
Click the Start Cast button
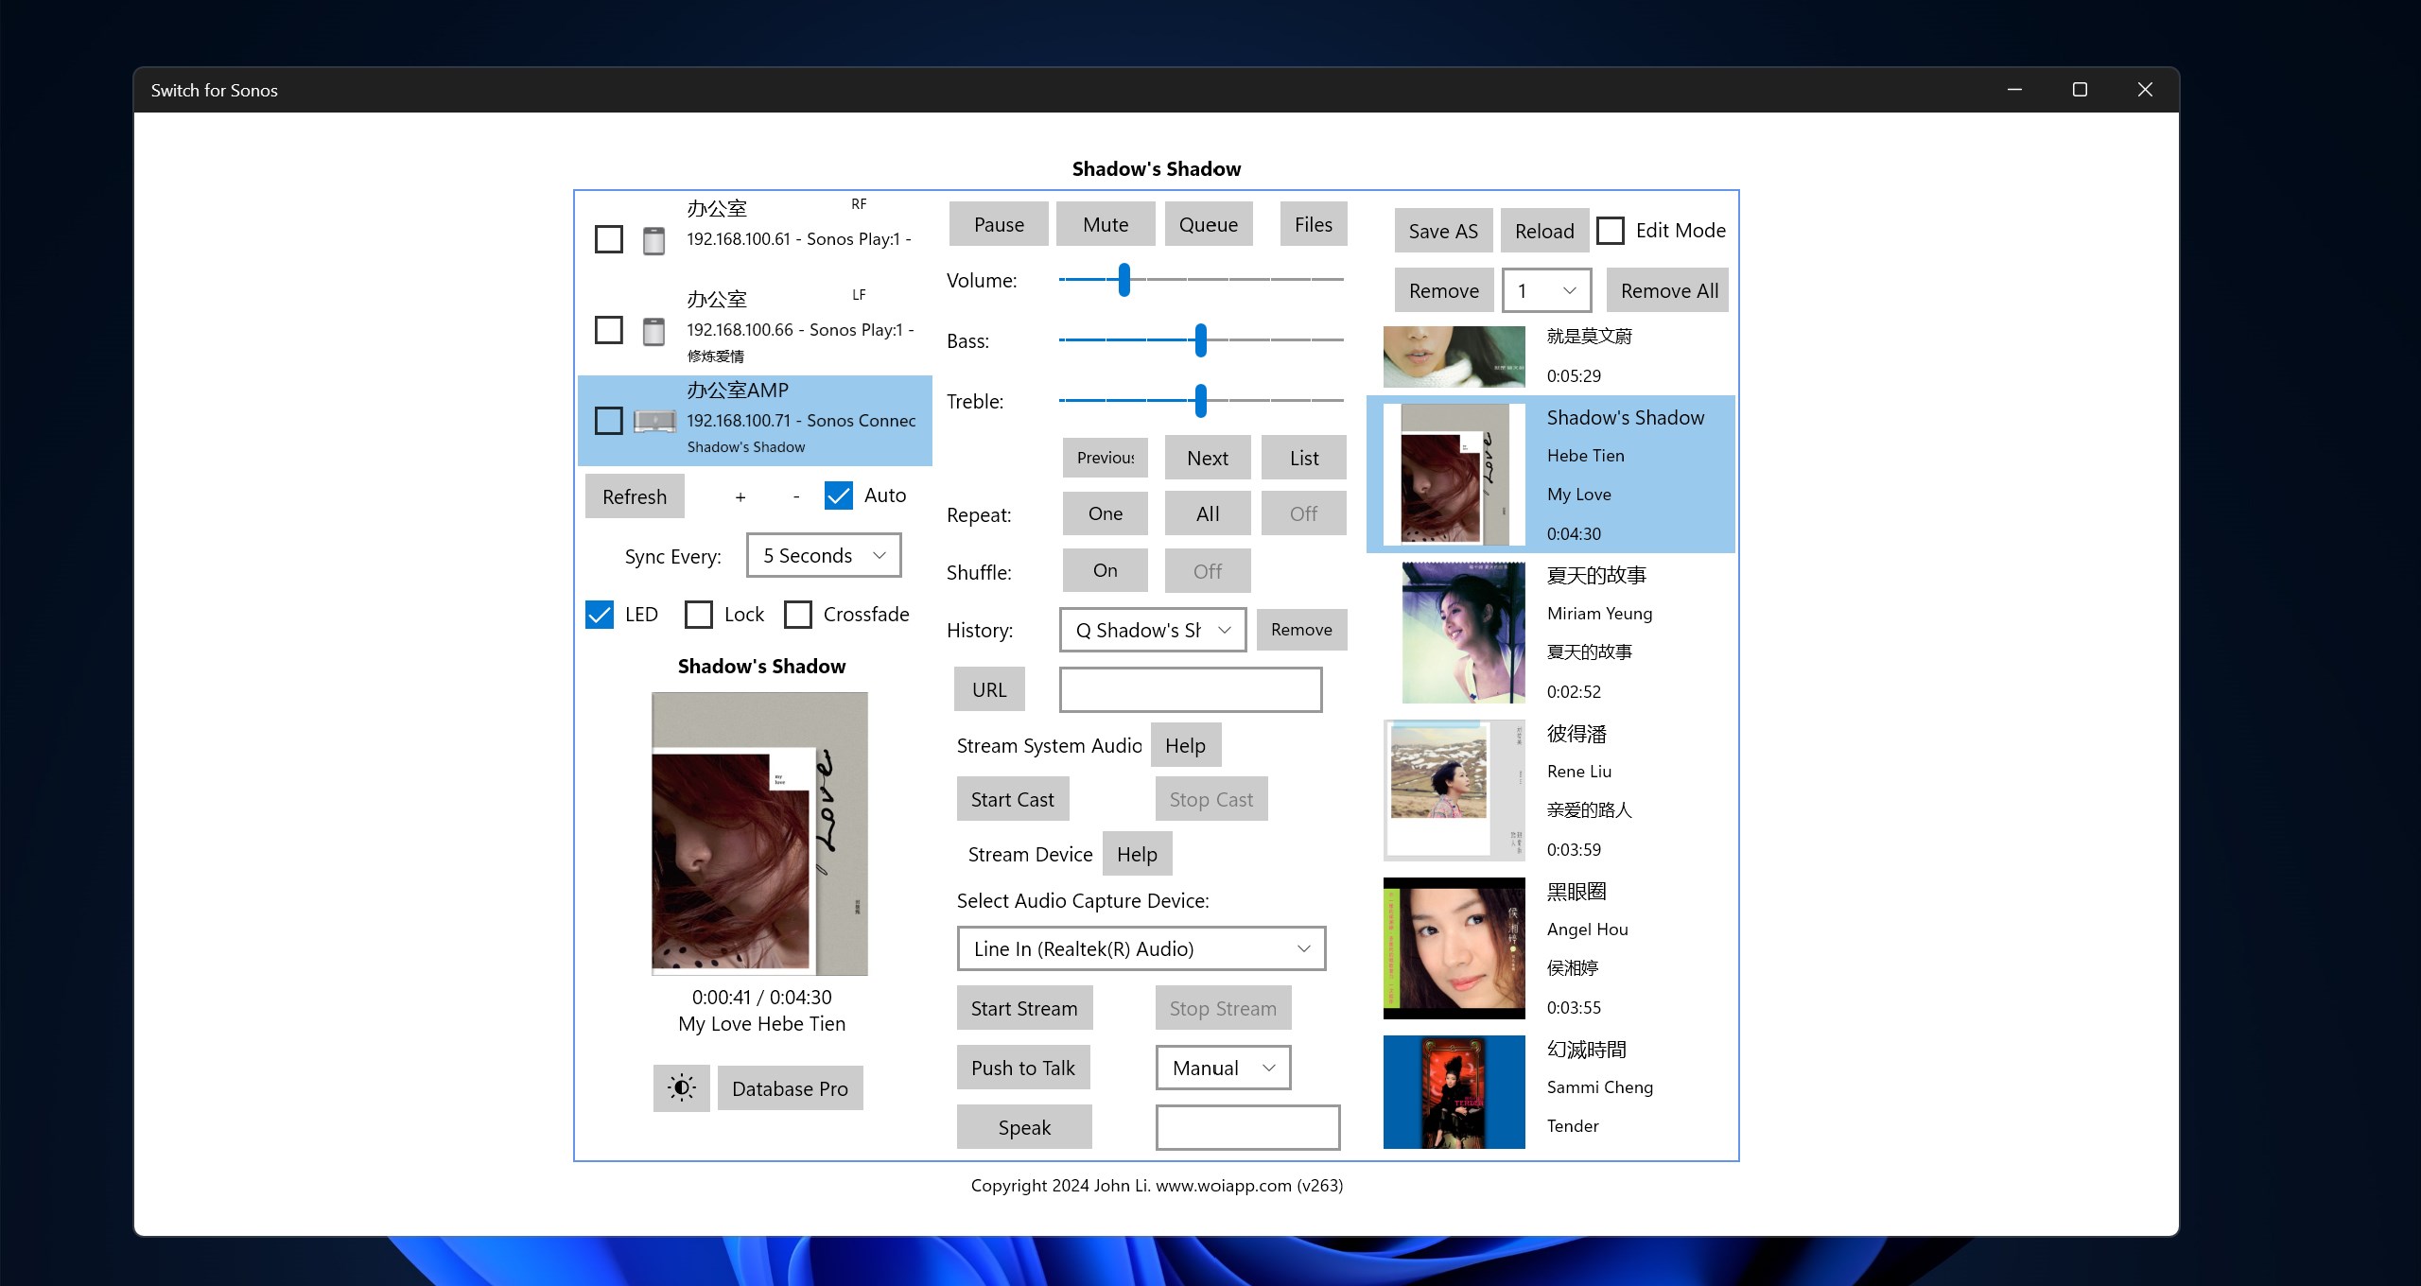click(1012, 799)
